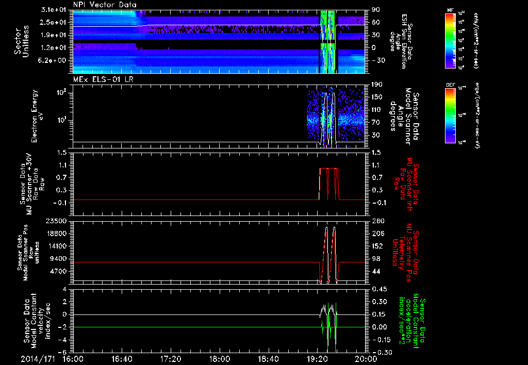
Task: Click the "Sector Unitless" axis label
Action: (x=22, y=41)
